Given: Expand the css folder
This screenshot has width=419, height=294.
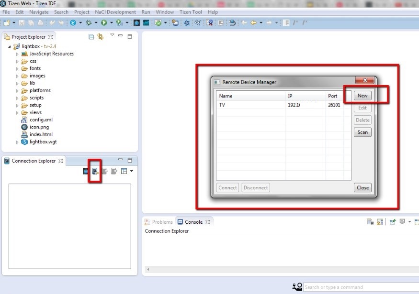Looking at the screenshot, I should point(17,61).
